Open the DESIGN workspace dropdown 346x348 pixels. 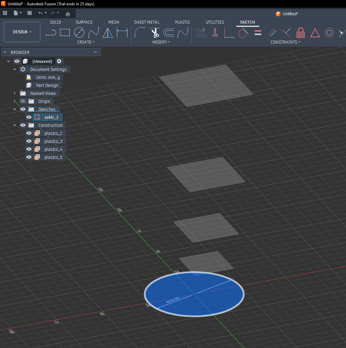(x=22, y=32)
